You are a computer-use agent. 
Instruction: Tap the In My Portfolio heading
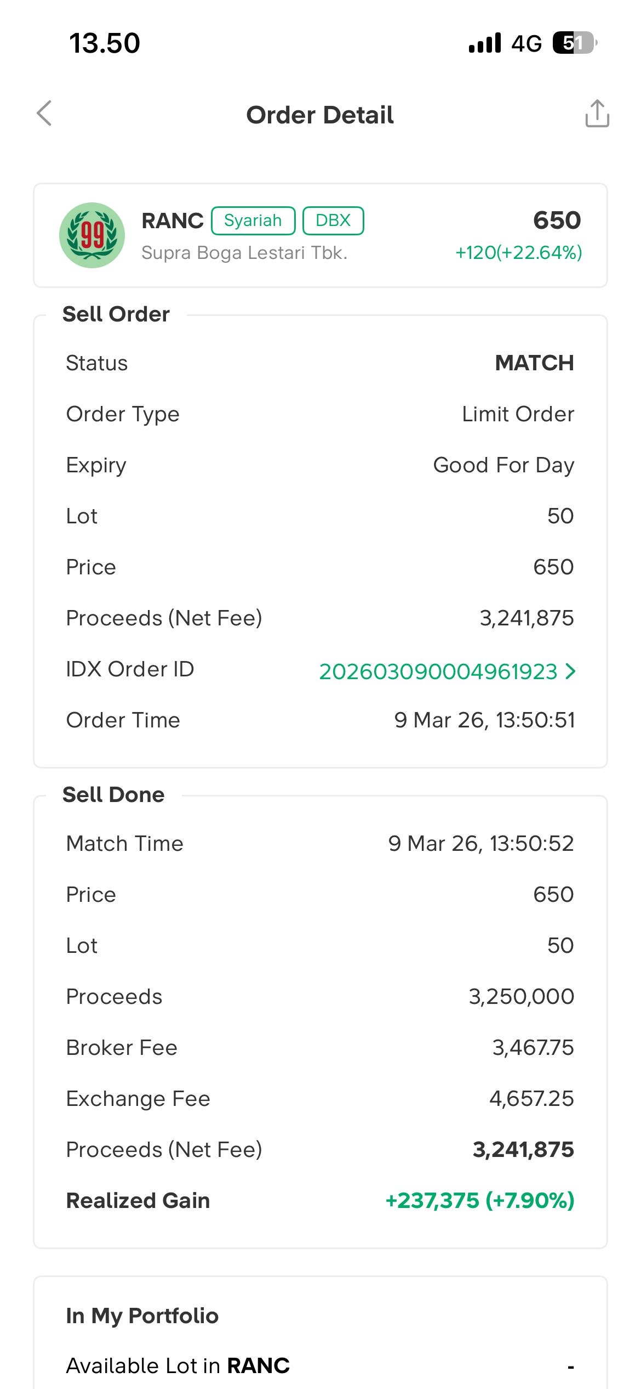(142, 1315)
